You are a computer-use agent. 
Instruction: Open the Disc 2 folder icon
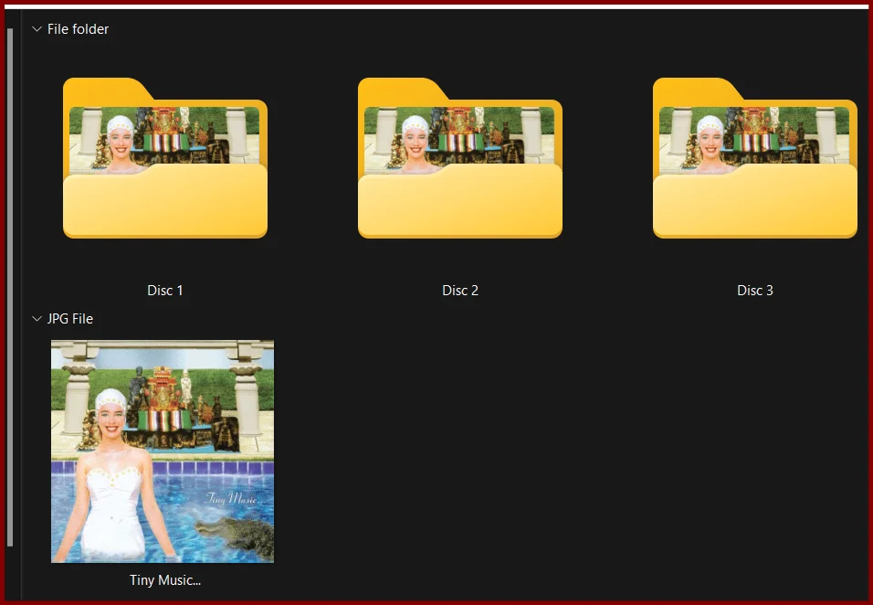(x=460, y=158)
